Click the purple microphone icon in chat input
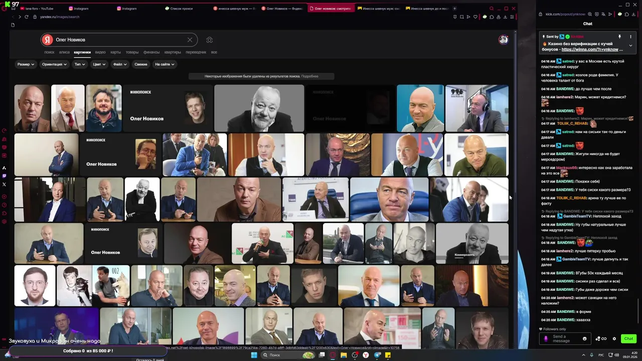Screen dimensions: 642x361 point(546,339)
